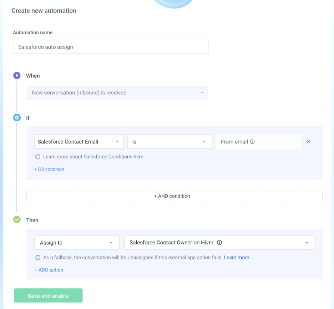
Task: Click the info icon inside From email field
Action: pos(252,142)
